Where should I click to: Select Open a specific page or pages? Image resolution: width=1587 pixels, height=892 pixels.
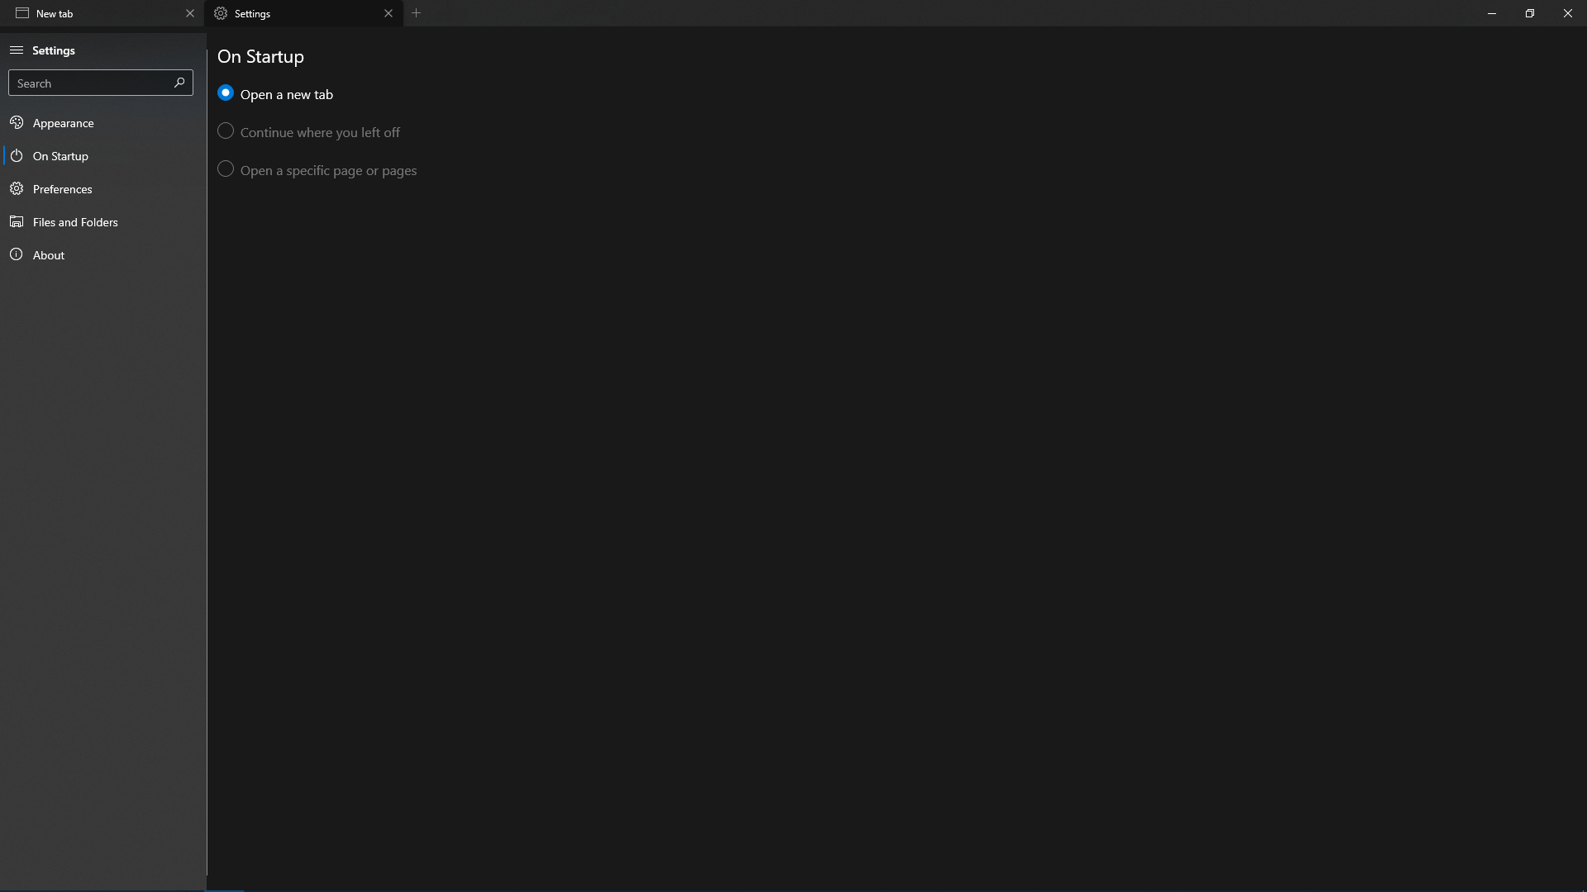pyautogui.click(x=226, y=169)
